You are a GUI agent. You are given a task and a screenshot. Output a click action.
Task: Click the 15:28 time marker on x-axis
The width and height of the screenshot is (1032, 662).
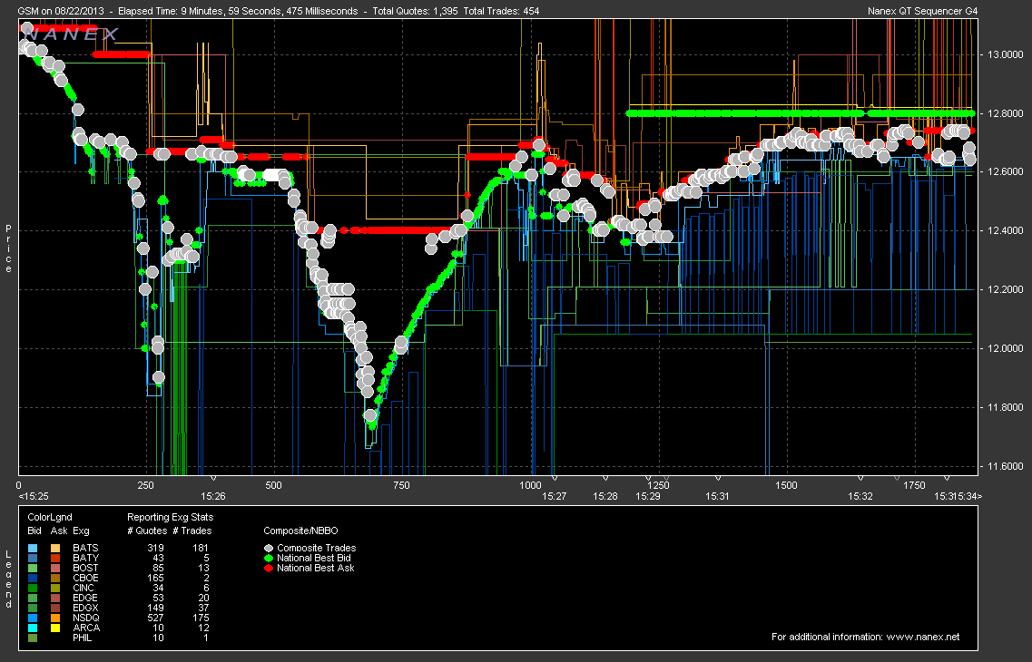[x=605, y=496]
